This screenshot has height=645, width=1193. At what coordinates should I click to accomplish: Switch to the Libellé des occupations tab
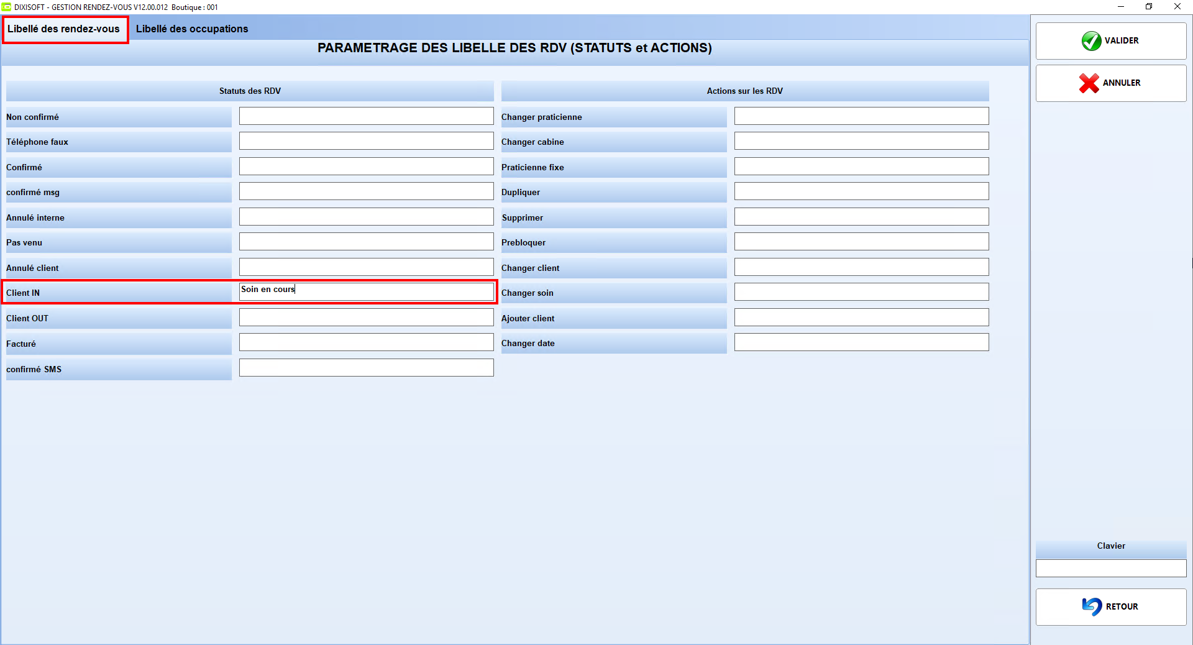pyautogui.click(x=193, y=29)
